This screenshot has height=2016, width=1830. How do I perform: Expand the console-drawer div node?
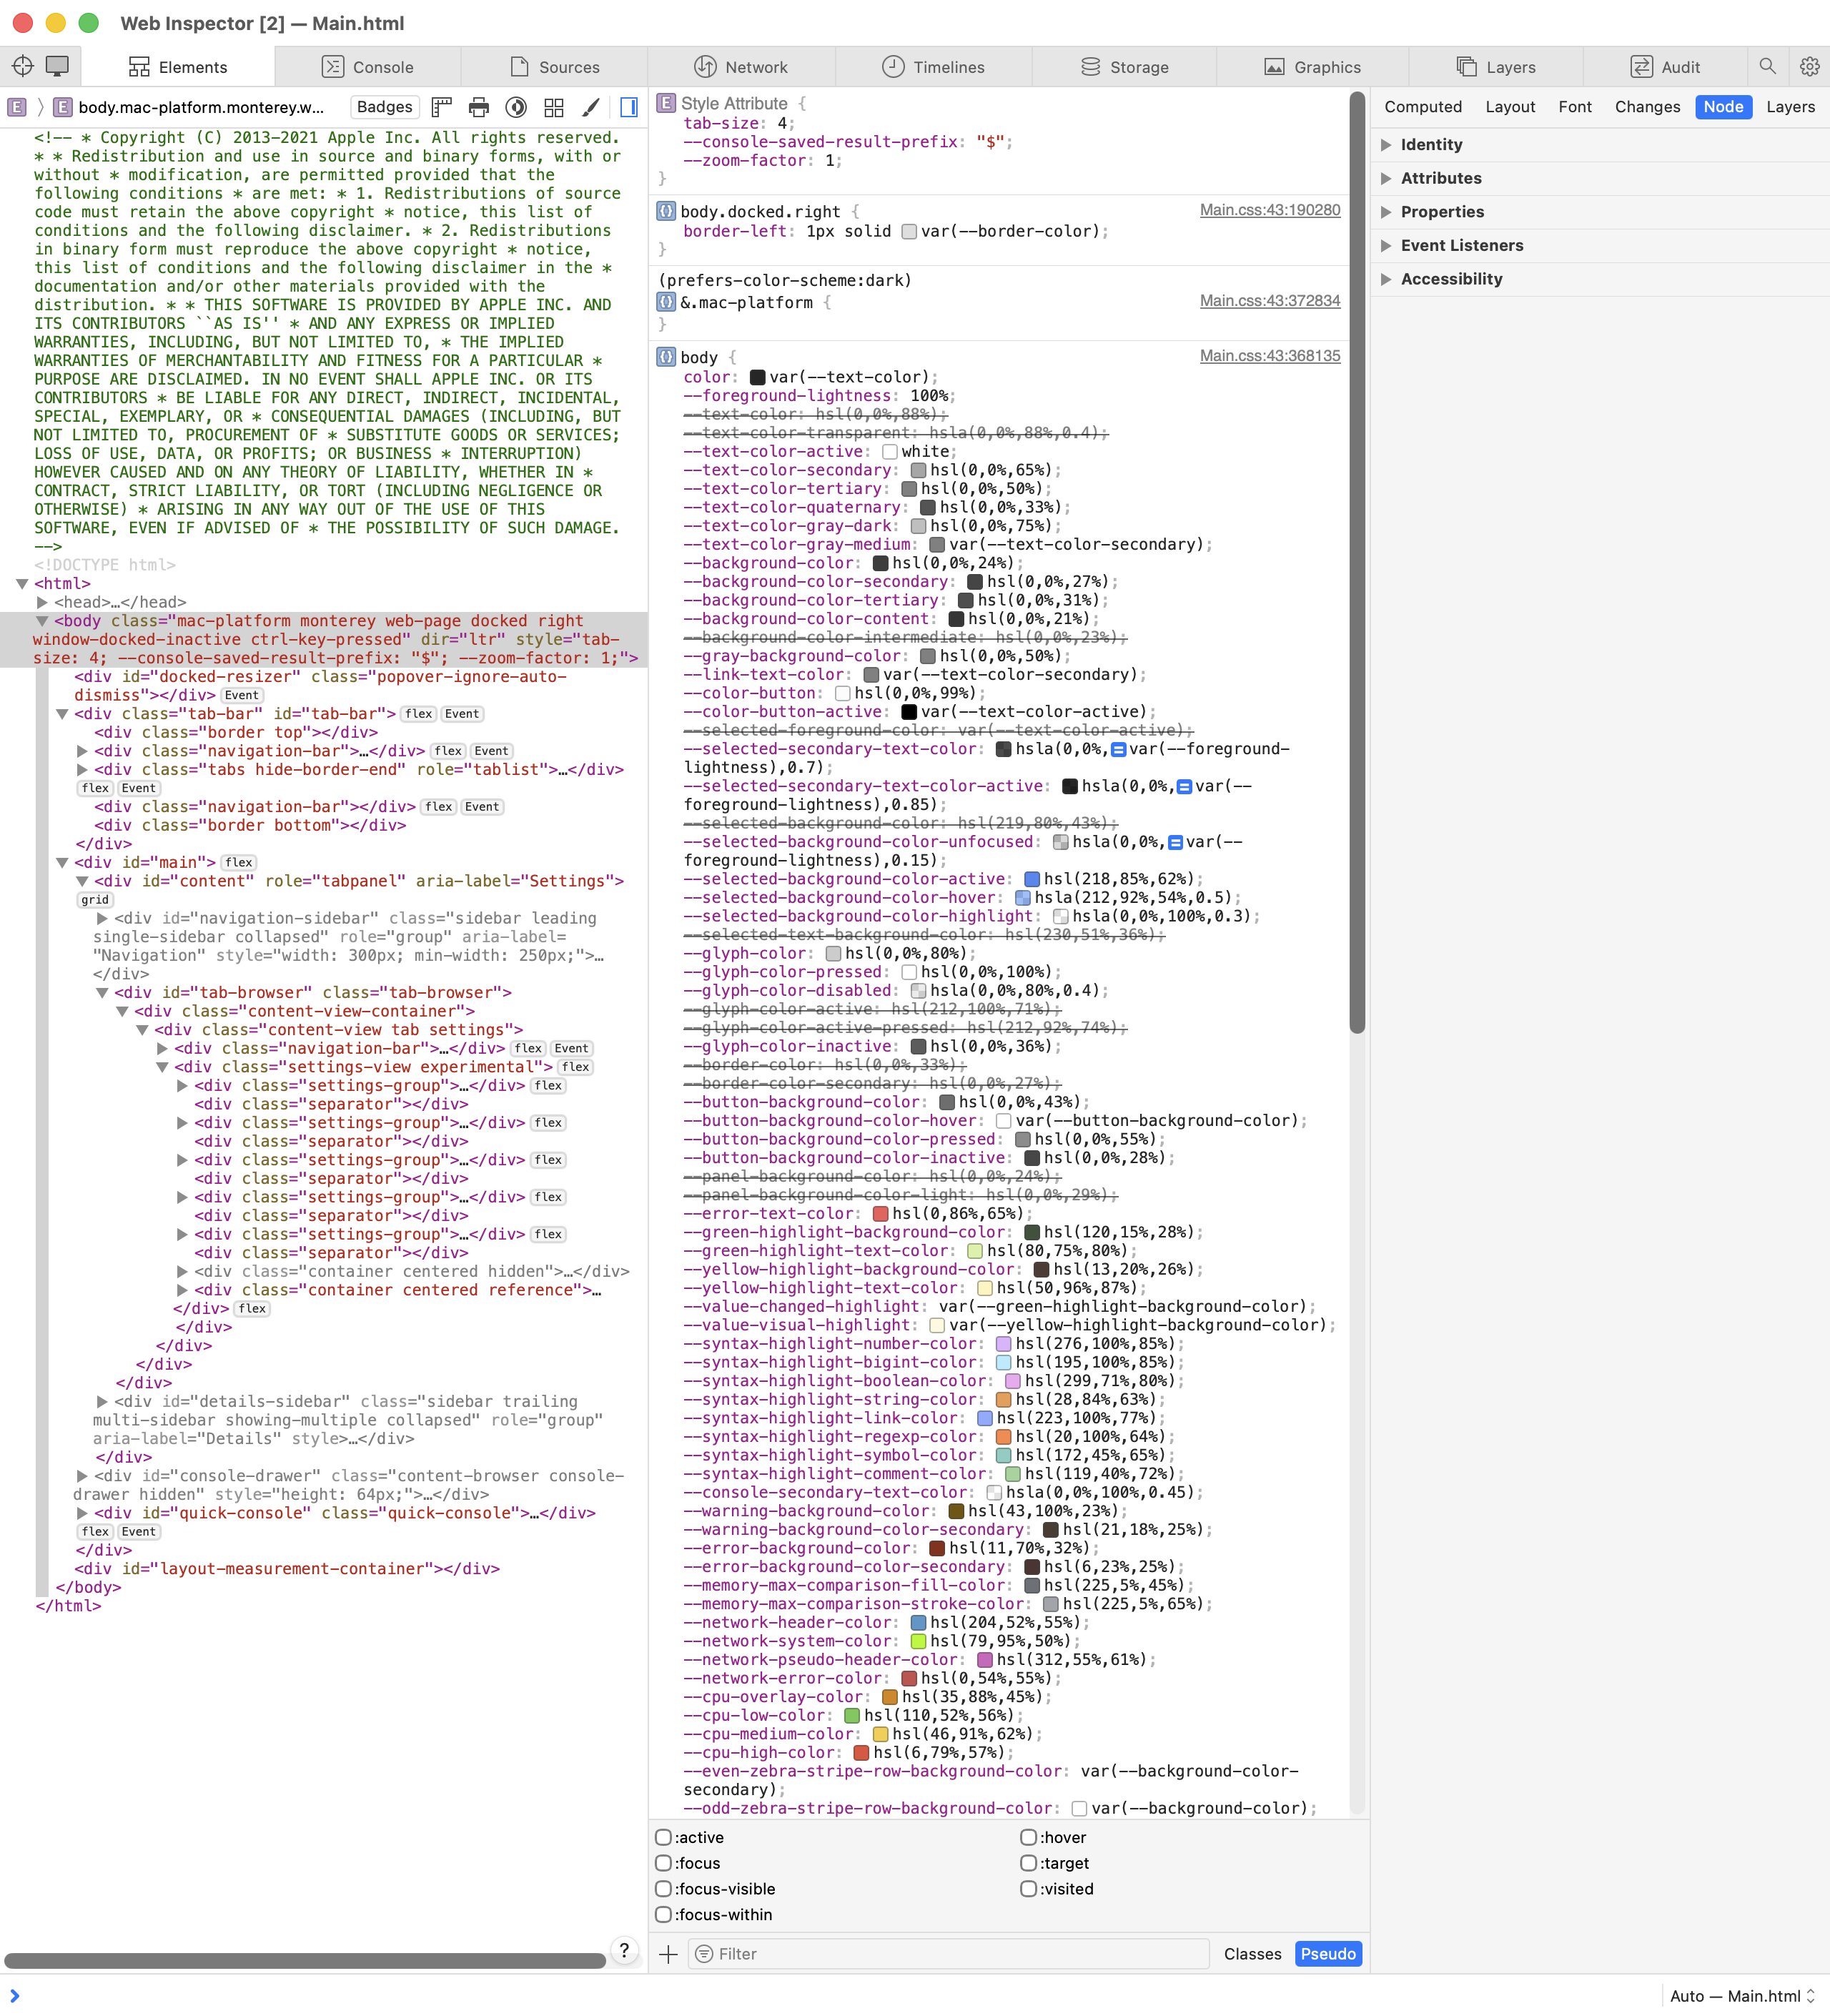coord(82,1476)
